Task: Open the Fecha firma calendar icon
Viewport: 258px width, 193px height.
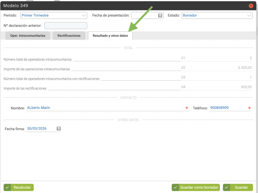Action: (x=59, y=128)
